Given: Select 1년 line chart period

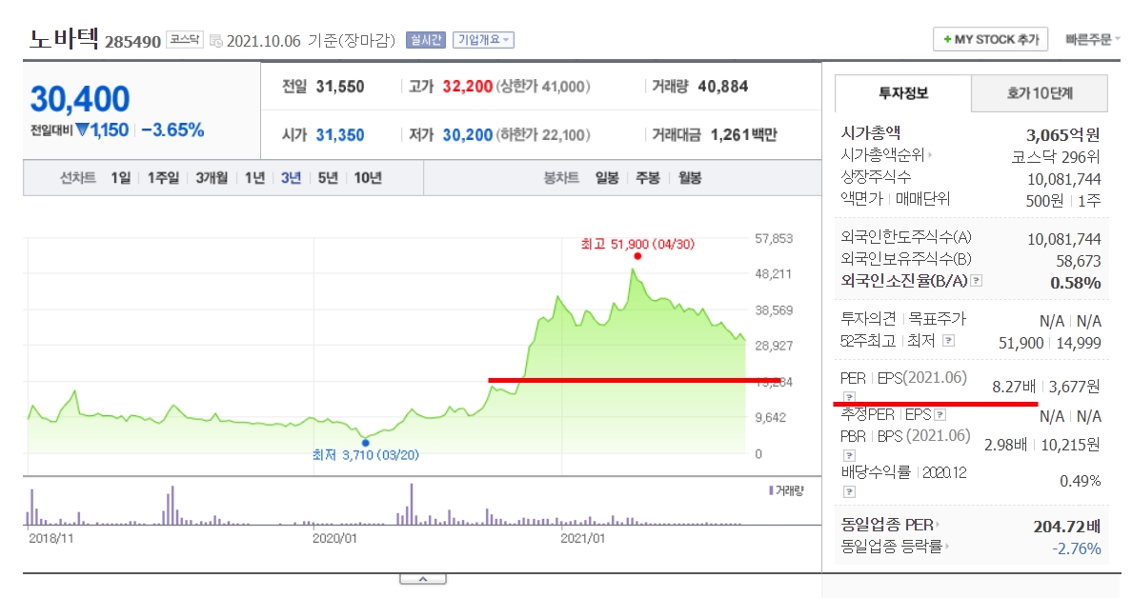Looking at the screenshot, I should pyautogui.click(x=254, y=178).
